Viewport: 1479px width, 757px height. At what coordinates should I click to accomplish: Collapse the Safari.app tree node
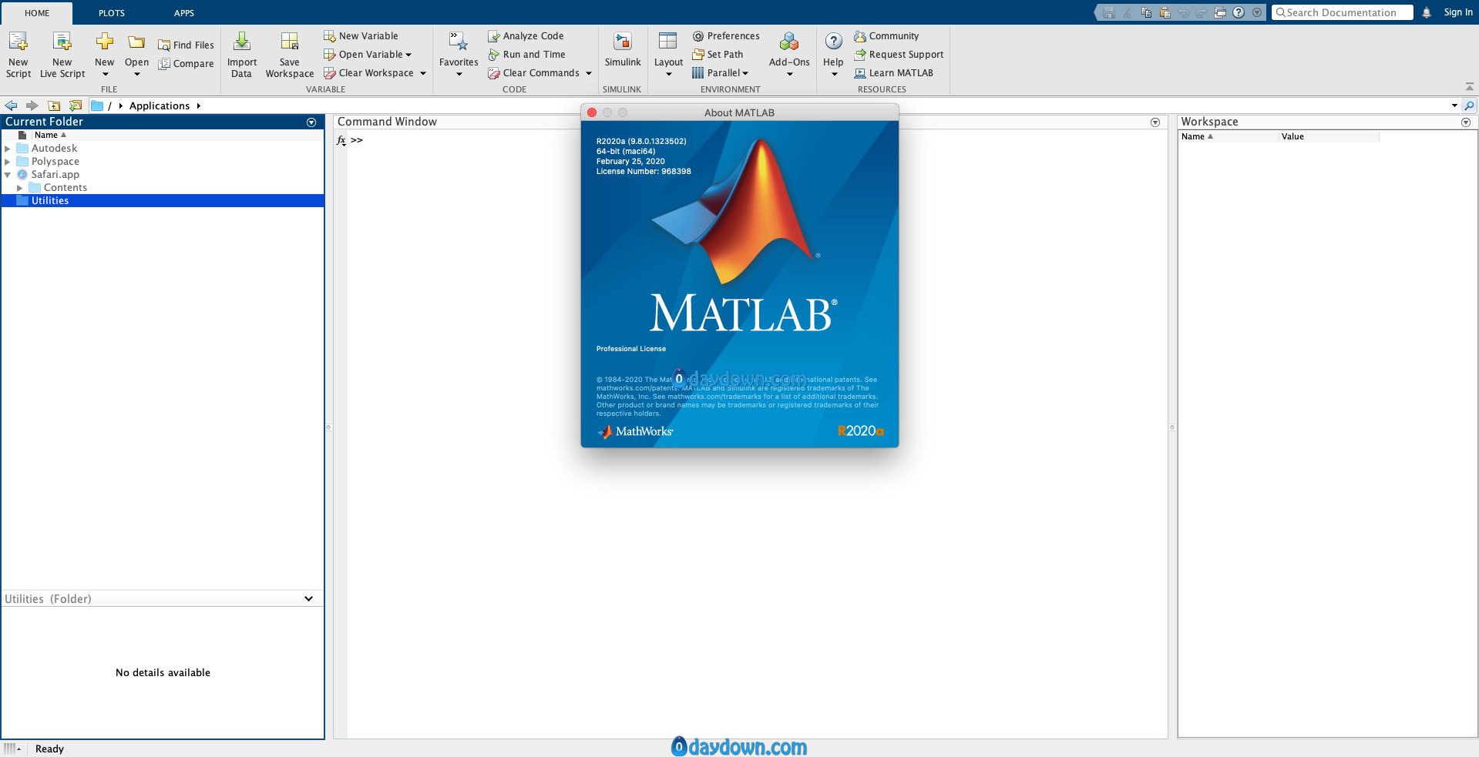[8, 175]
